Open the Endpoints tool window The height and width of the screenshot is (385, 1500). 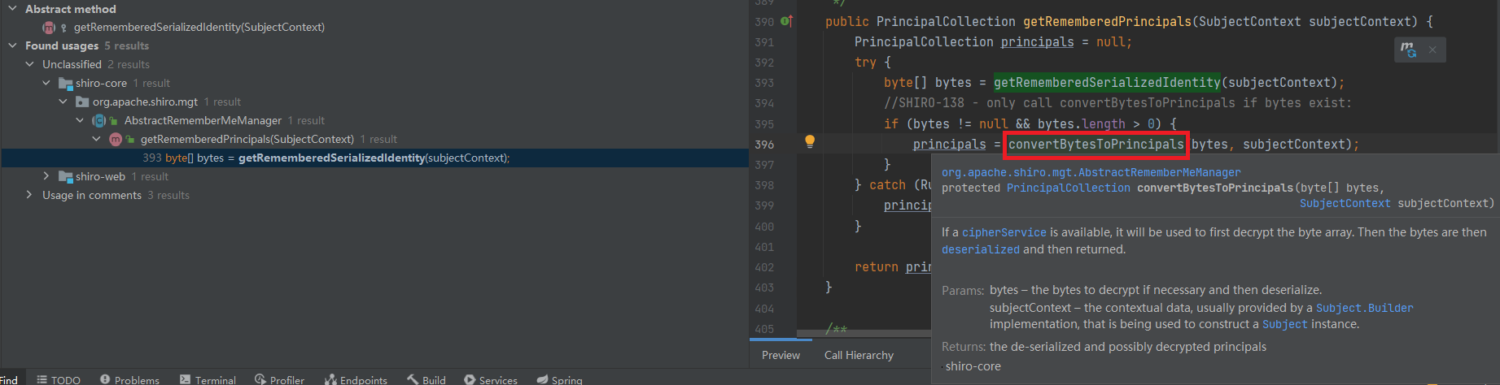(x=356, y=379)
